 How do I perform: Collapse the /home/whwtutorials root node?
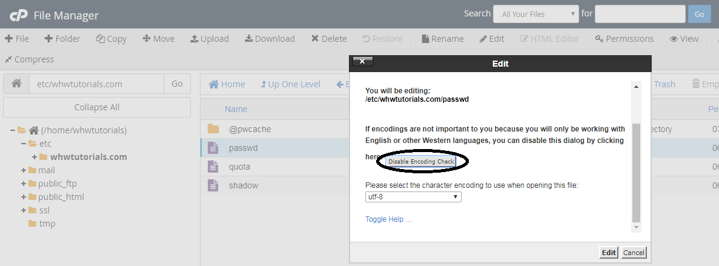click(x=12, y=130)
